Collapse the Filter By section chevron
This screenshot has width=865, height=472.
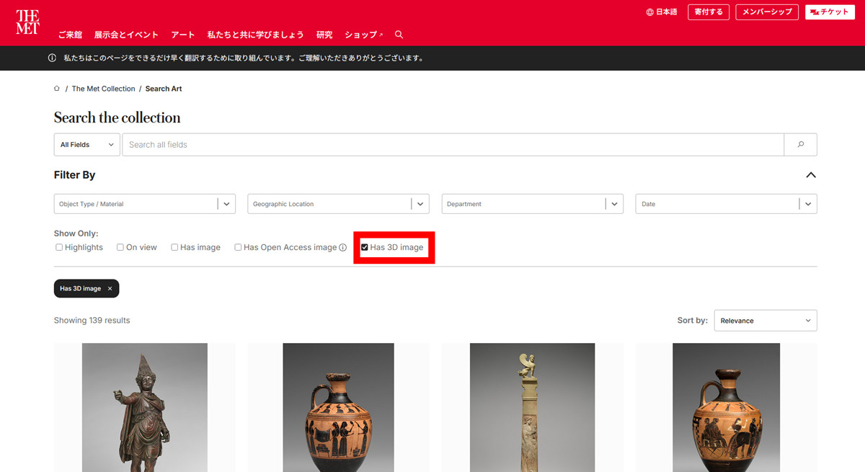pos(810,175)
